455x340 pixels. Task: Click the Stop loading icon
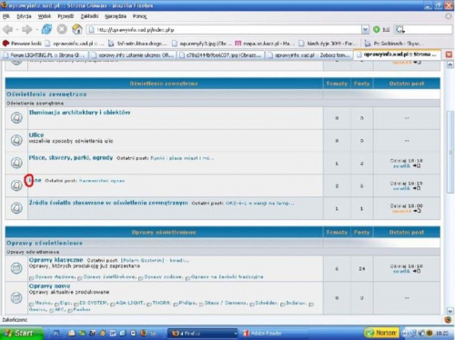click(x=62, y=29)
